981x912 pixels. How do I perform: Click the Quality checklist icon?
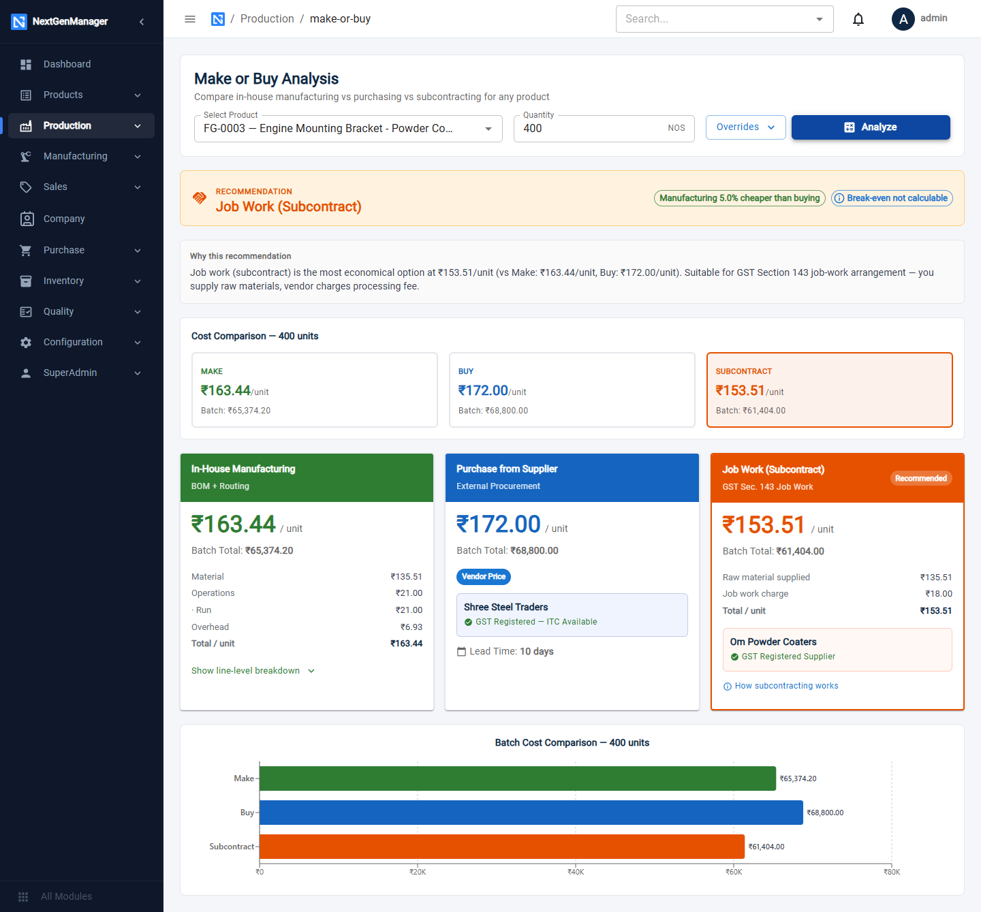[x=26, y=312]
